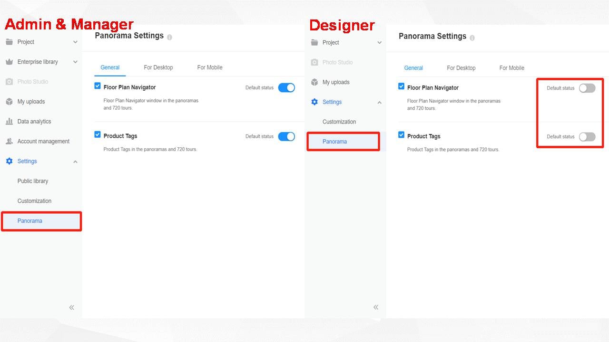Click Photo Studio label in Admin sidebar
609x342 pixels.
tap(33, 82)
